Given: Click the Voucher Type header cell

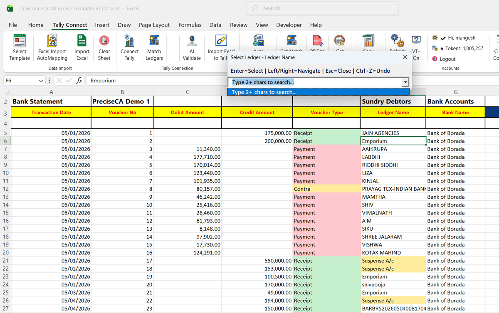Looking at the screenshot, I should 326,112.
